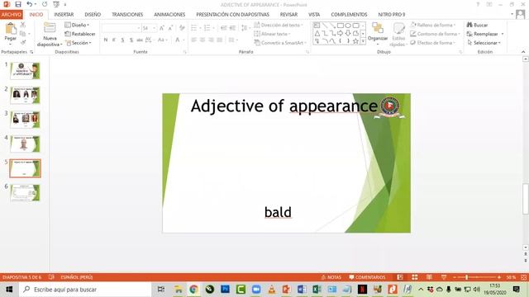Switch to the REVISAR tab
The width and height of the screenshot is (529, 297).
click(288, 15)
